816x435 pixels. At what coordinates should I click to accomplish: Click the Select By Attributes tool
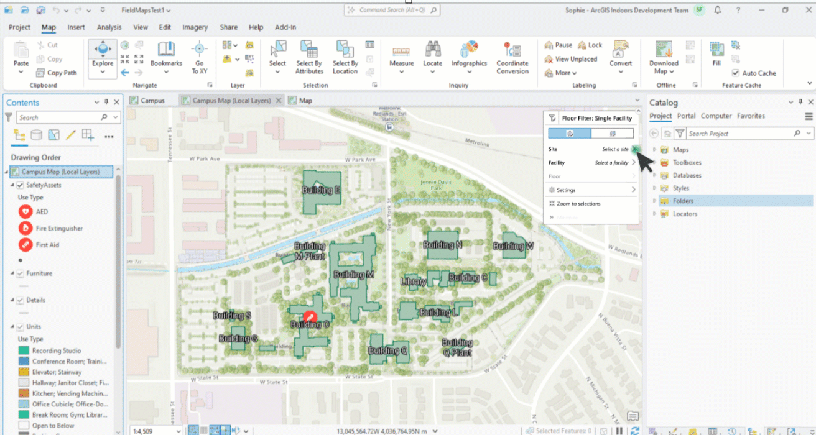309,57
